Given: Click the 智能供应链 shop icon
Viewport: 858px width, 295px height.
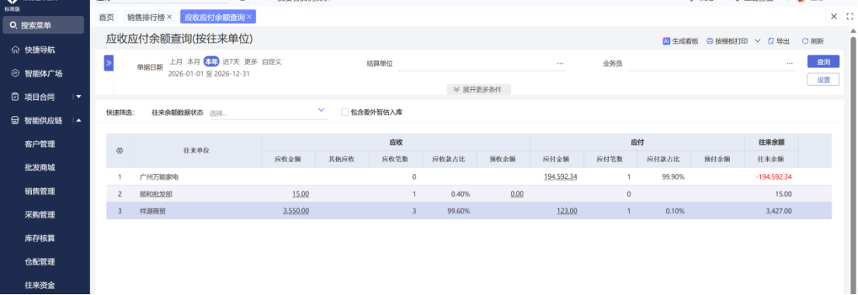Looking at the screenshot, I should (16, 121).
